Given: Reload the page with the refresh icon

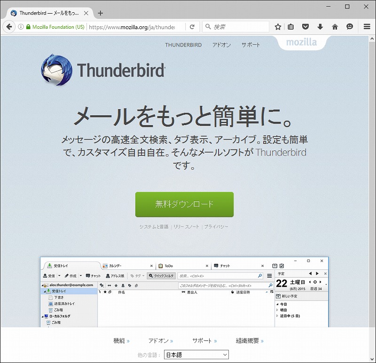Looking at the screenshot, I should click(x=192, y=27).
